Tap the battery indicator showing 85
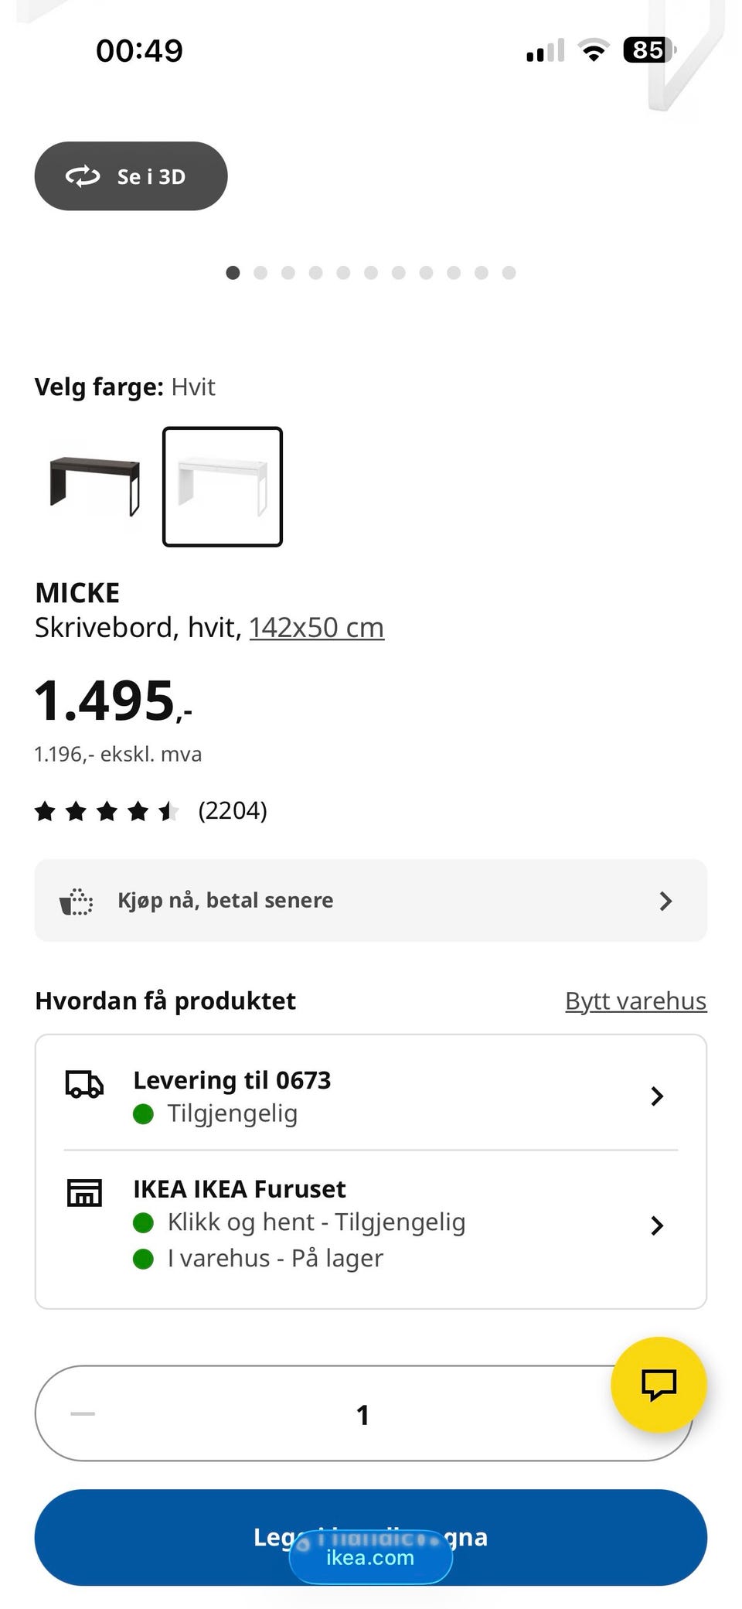This screenshot has height=1609, width=742. tap(649, 50)
